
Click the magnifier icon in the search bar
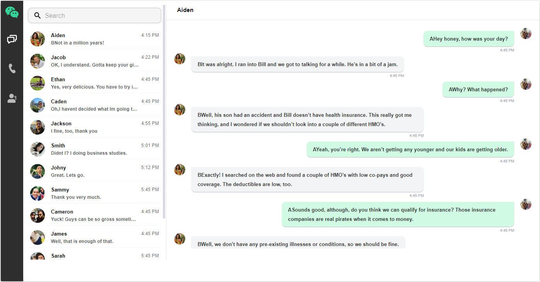coord(38,15)
